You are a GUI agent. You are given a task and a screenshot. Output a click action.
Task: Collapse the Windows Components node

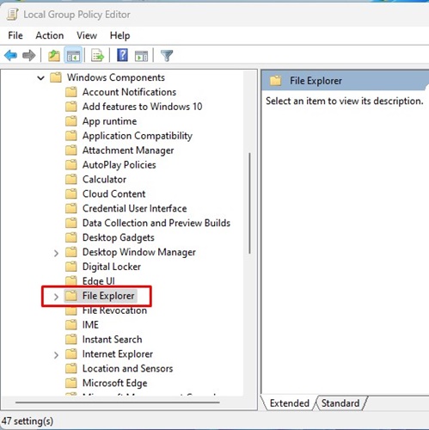[x=41, y=77]
